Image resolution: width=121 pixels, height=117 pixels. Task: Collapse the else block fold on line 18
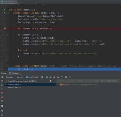coord(8,50)
